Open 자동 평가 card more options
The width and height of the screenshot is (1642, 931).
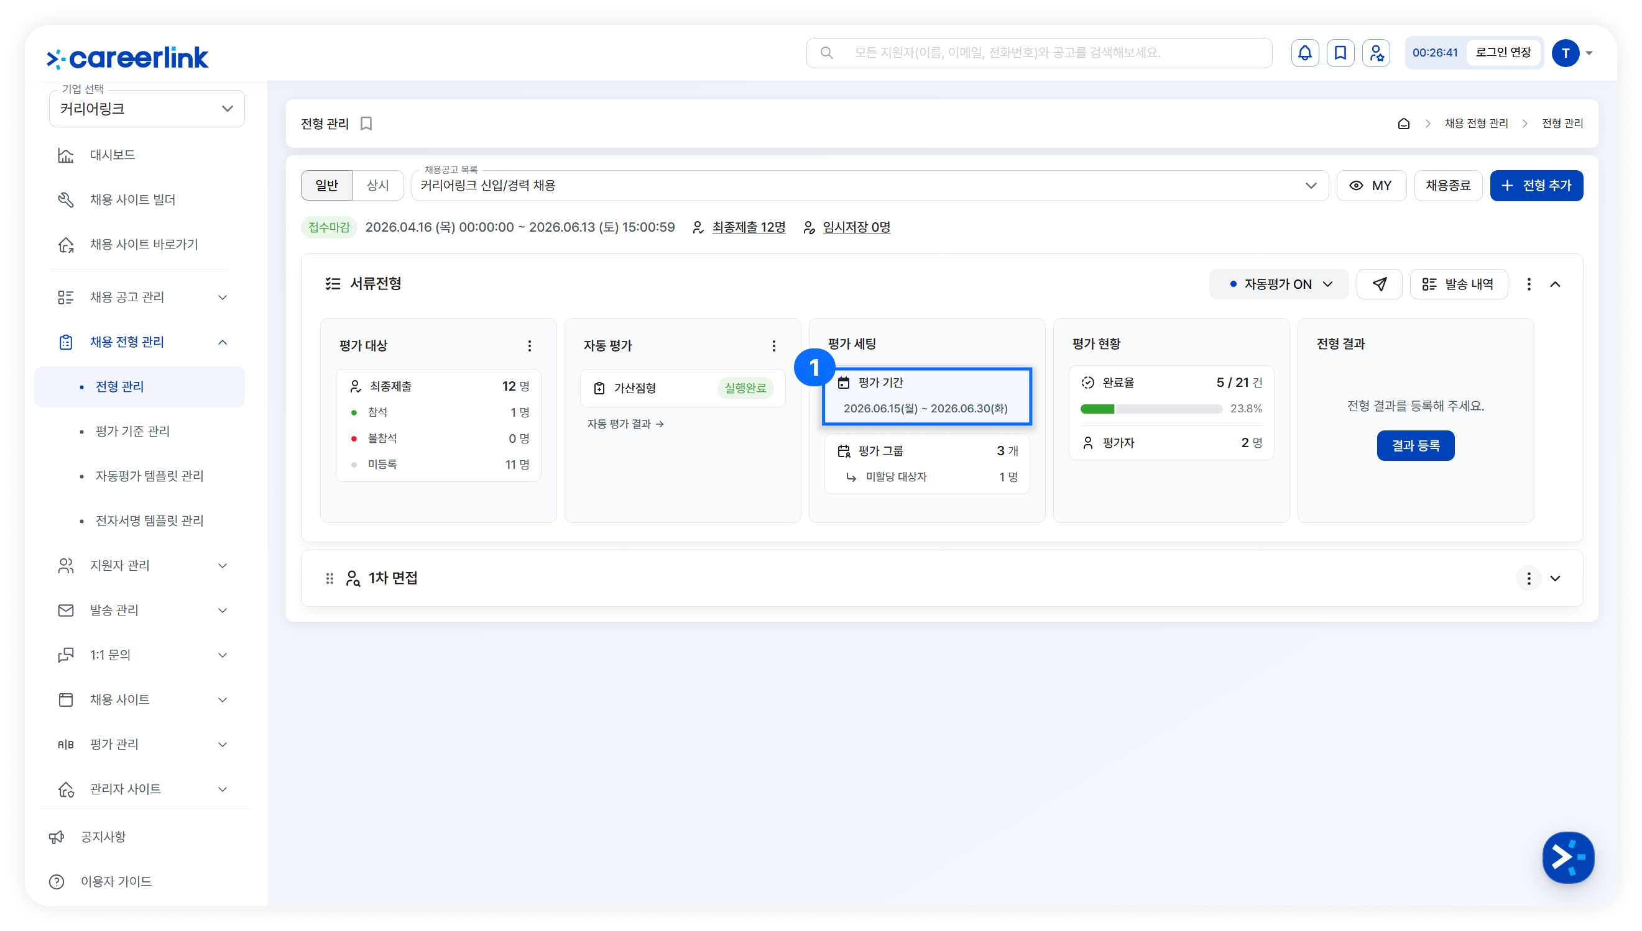point(773,346)
